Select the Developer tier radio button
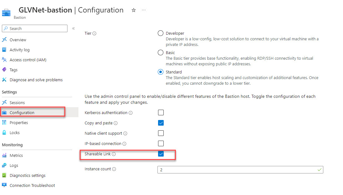Screen dimensions: 343x195 click(161, 33)
